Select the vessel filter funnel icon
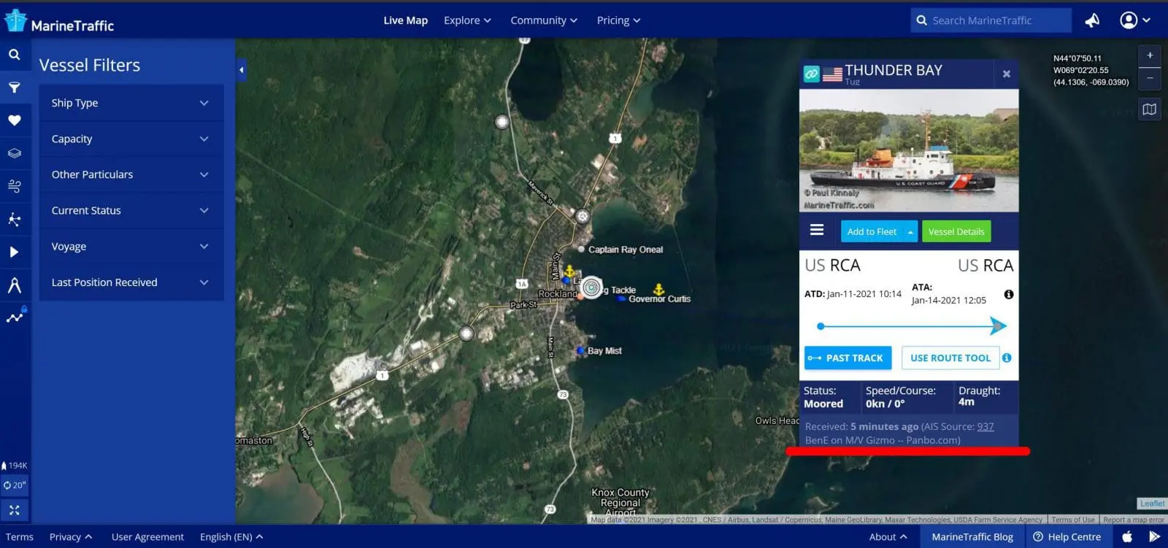1168x548 pixels. (x=15, y=88)
